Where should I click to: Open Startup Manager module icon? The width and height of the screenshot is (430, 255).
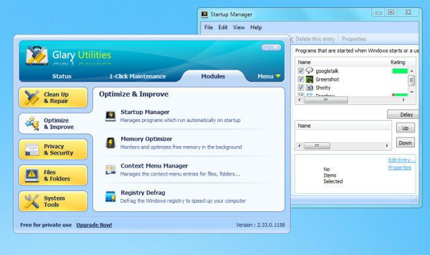click(x=111, y=116)
